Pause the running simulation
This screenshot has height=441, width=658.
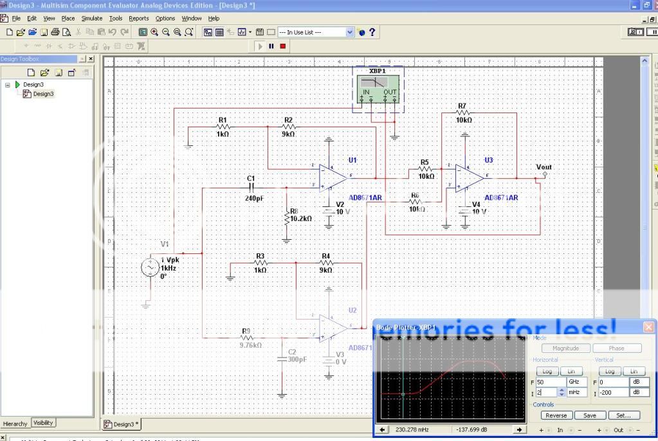point(271,46)
